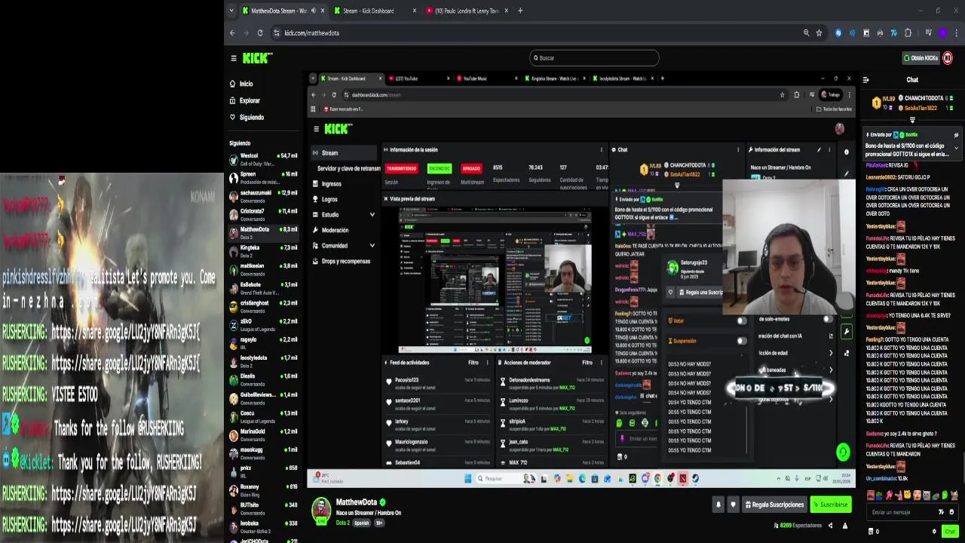Screen dimensions: 965x543
Task: Click the kick.com/matthewdota address bar
Action: coord(535,33)
